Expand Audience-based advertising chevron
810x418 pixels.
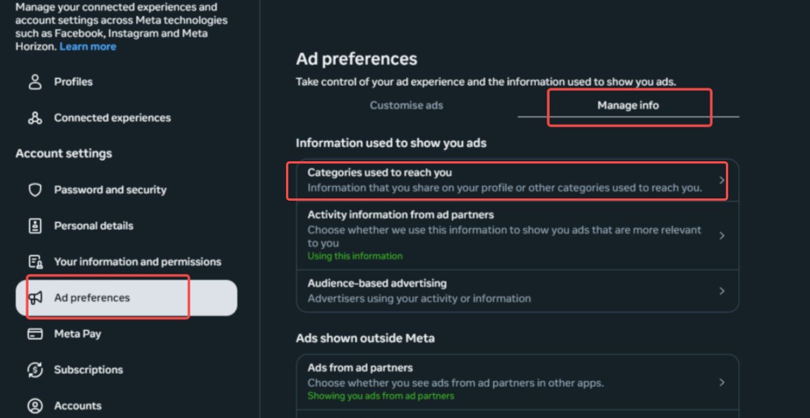(722, 291)
